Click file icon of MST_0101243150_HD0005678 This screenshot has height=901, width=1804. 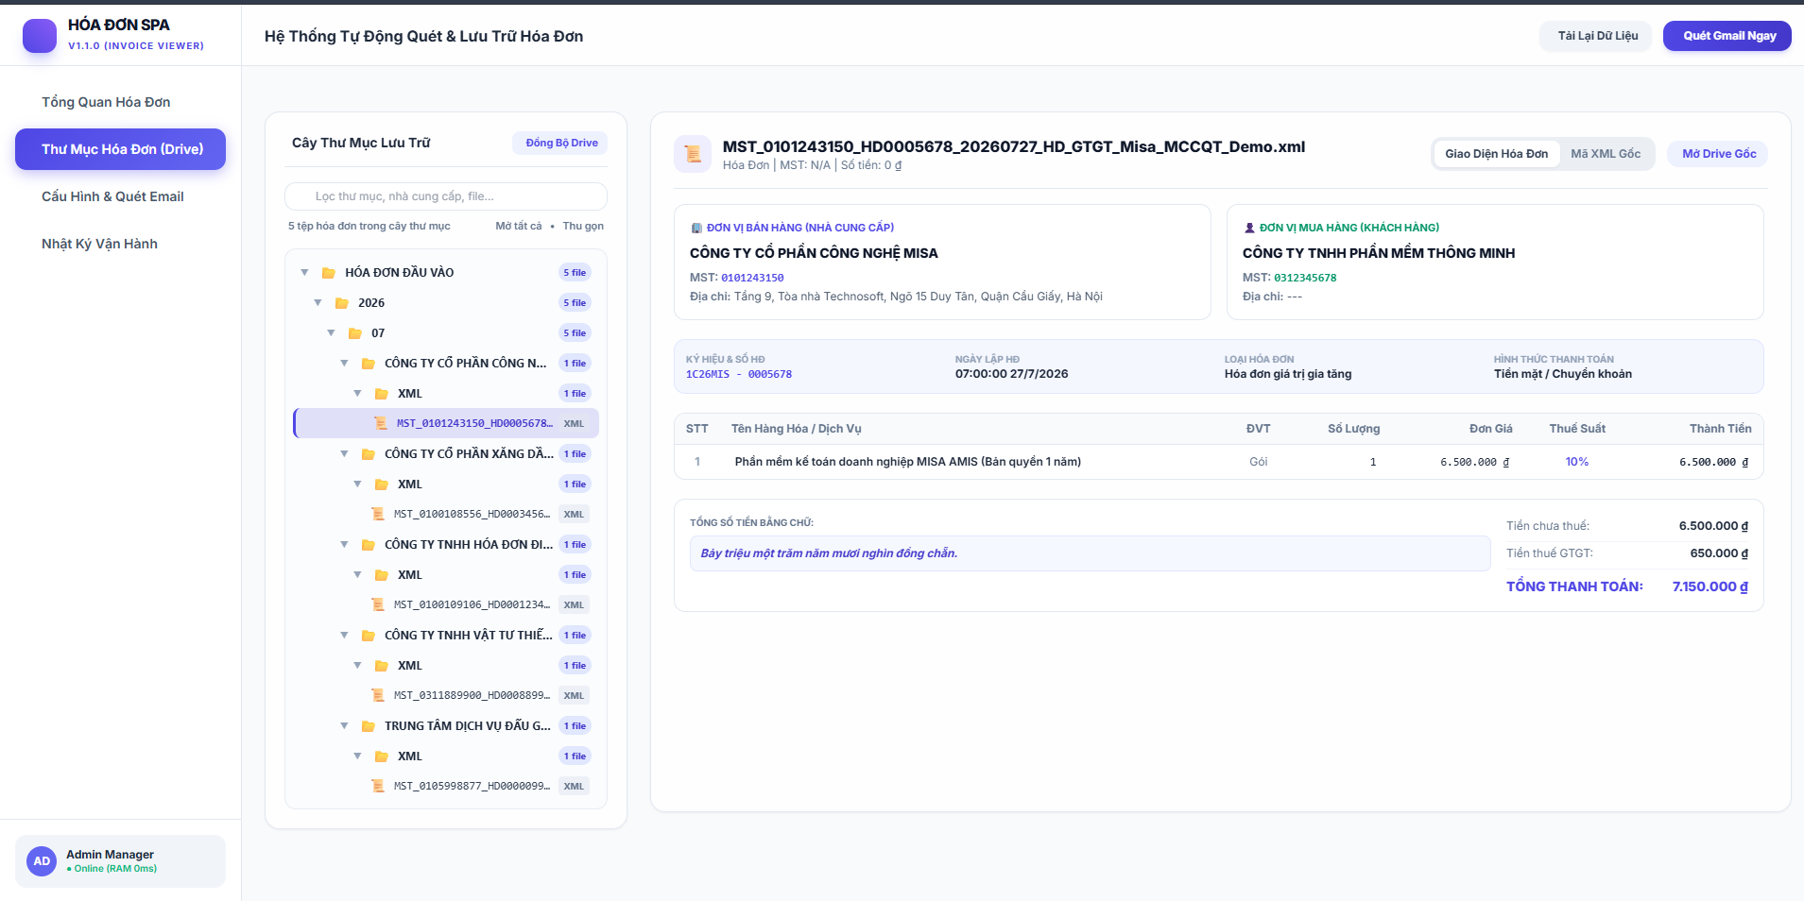click(x=381, y=424)
